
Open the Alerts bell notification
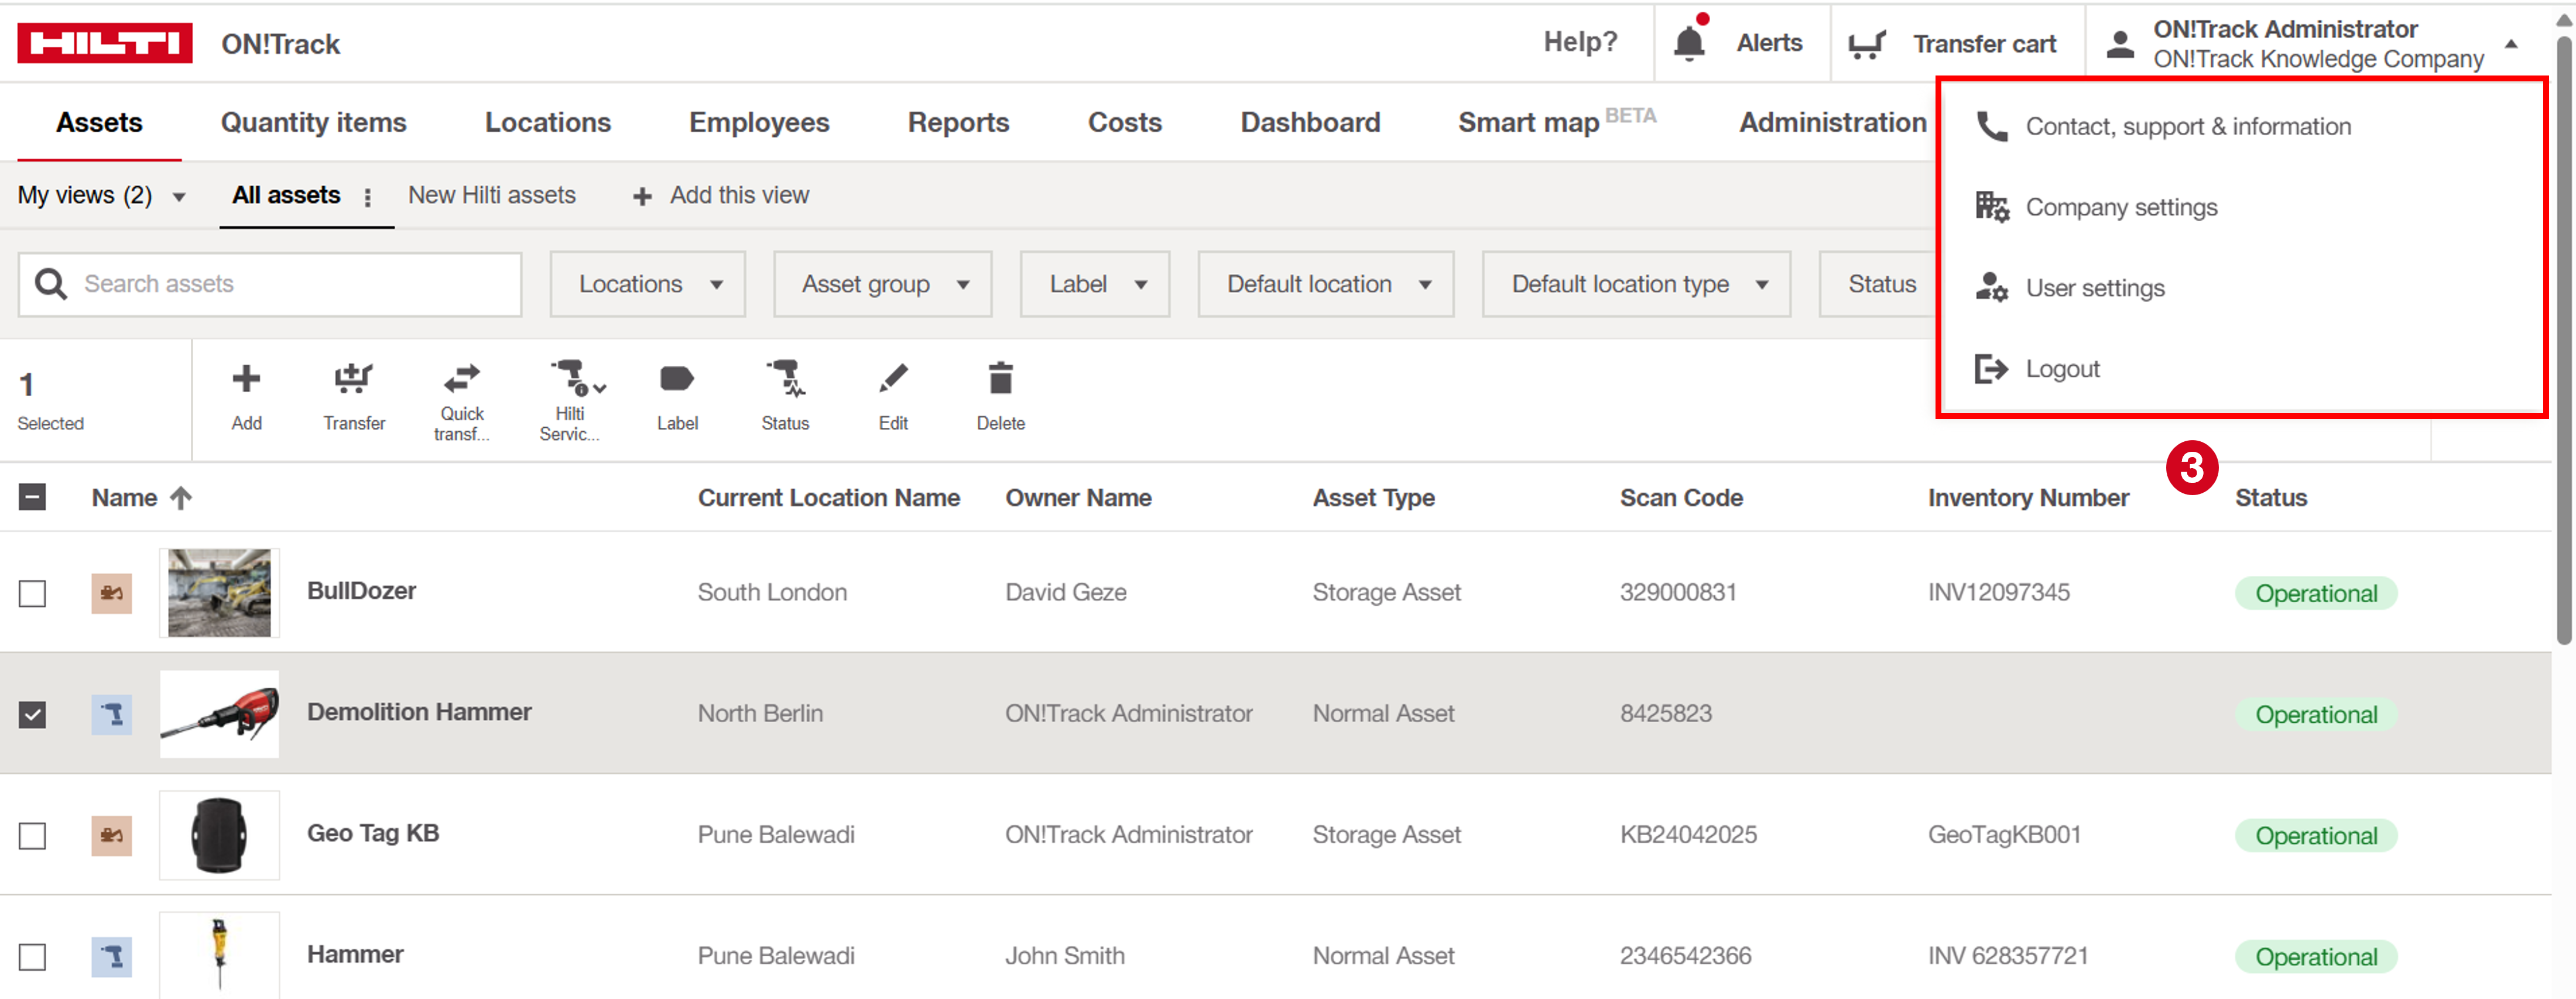point(1691,42)
